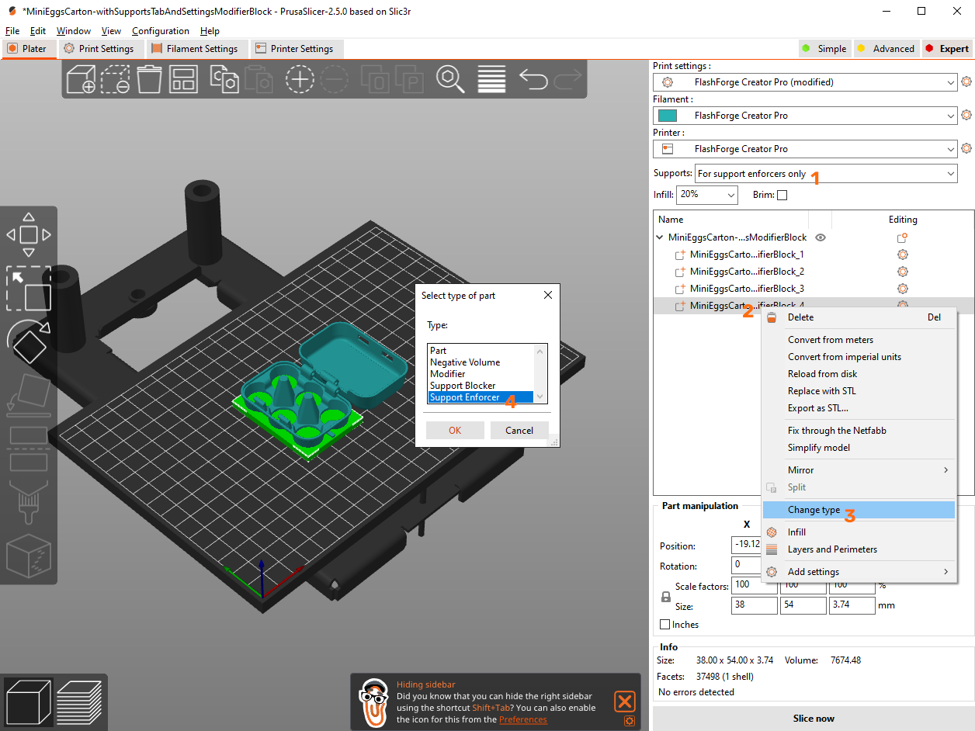Toggle visibility eye for MiniEggsCarton object
This screenshot has width=975, height=731.
pyautogui.click(x=821, y=237)
